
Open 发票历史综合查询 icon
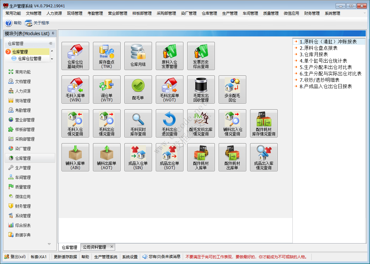(201, 56)
